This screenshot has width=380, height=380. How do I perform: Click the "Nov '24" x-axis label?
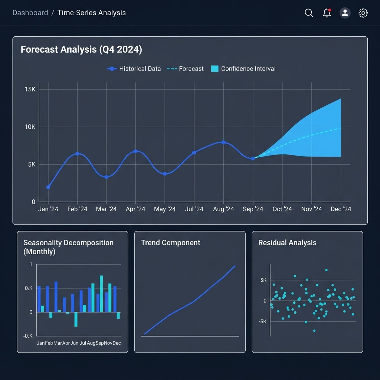coord(311,209)
